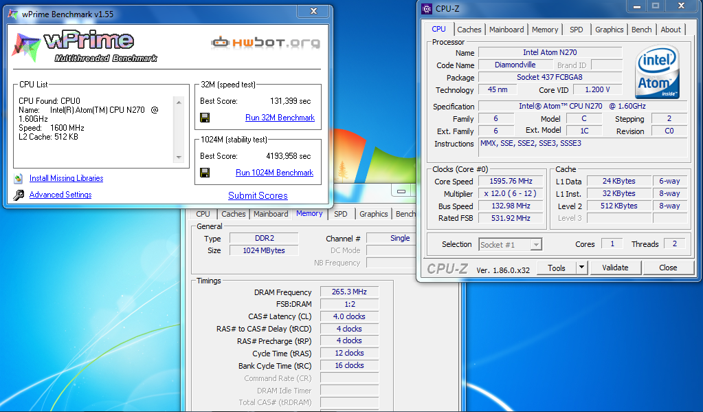Screen dimensions: 703x412
Task: Click the Close button in CPU-Z
Action: tap(668, 268)
